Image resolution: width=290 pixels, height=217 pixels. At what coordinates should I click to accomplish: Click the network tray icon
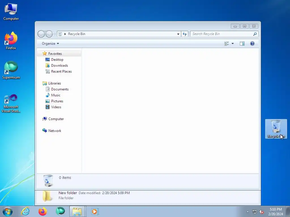[x=255, y=212]
